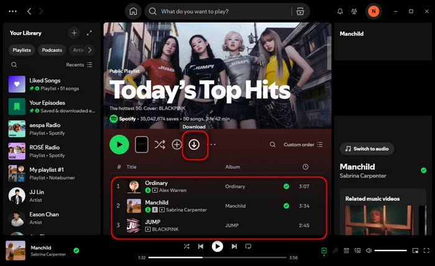Click the Switch to audio button
This screenshot has width=435, height=266.
pyautogui.click(x=367, y=149)
